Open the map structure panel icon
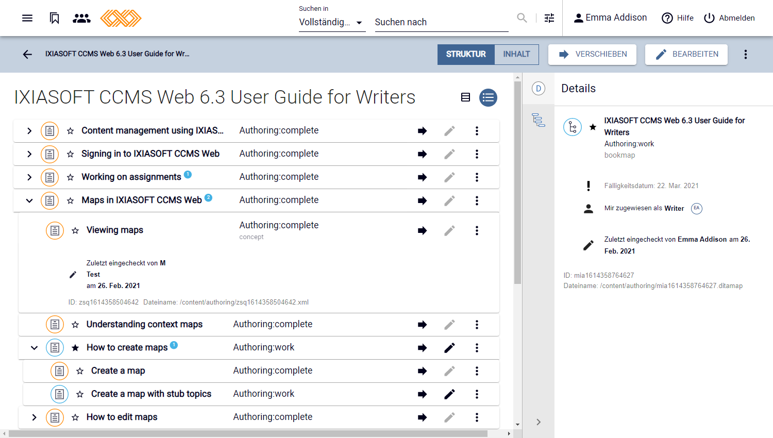 click(539, 120)
